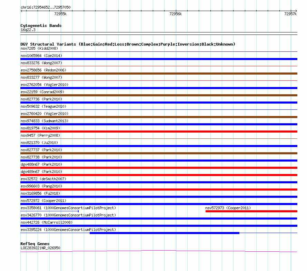
Task: Select the nsv821370 (Ju2010) label
Action: pyautogui.click(x=39, y=143)
